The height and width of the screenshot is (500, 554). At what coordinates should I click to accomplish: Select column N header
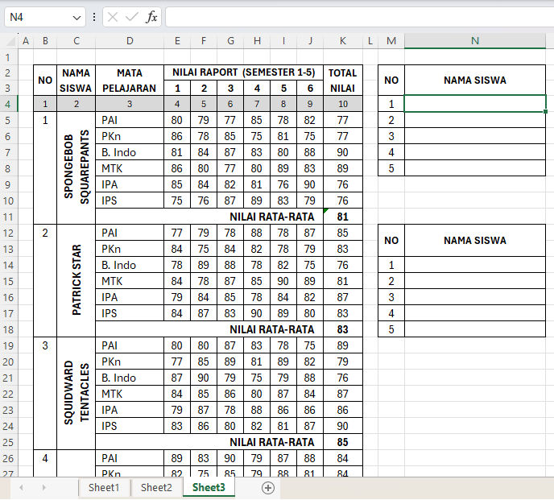click(475, 41)
